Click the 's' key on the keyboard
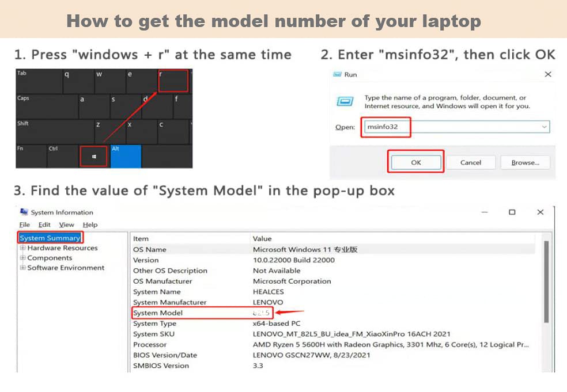The width and height of the screenshot is (567, 392). coord(126,106)
